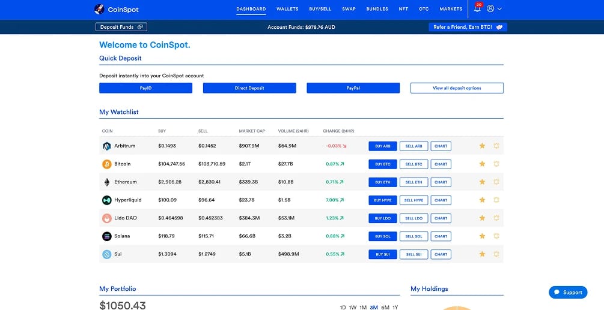Open the Solana CHART button
604x310 pixels.
[x=441, y=236]
